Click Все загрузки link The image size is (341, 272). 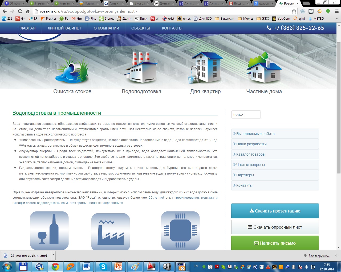point(319,256)
